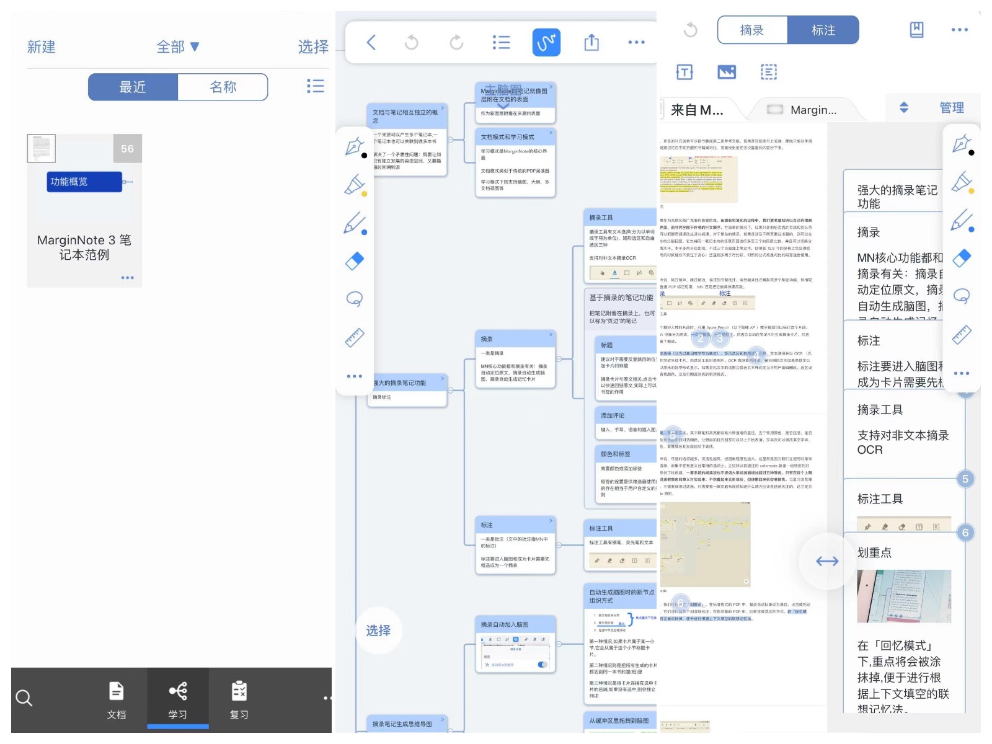Click redo in the mind map toolbar
The height and width of the screenshot is (744, 992).
point(456,42)
